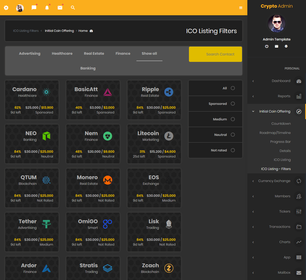Click the search magnifier icon
Image resolution: width=306 pixels, height=280 pixels.
pos(73,8)
